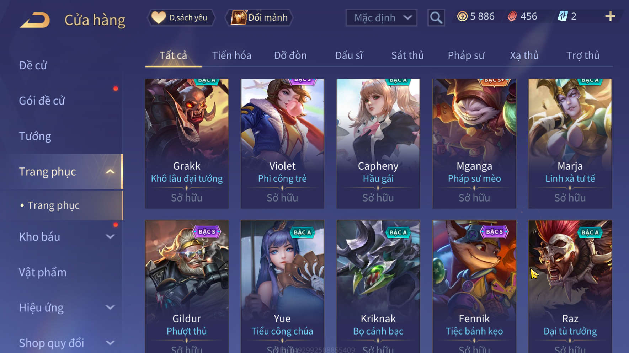The height and width of the screenshot is (353, 629).
Task: Expand the Kho báu sidebar section
Action: coord(110,237)
